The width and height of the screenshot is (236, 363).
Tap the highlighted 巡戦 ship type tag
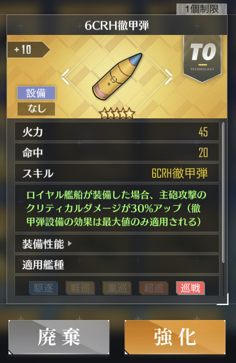[x=190, y=288]
